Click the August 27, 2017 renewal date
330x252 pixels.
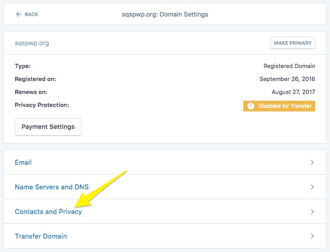293,92
